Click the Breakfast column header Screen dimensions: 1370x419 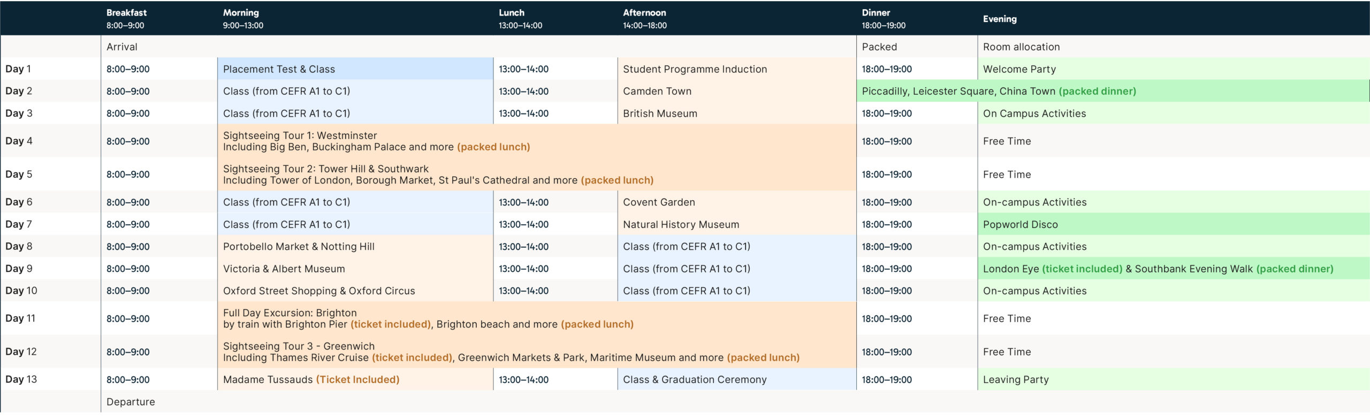(126, 18)
